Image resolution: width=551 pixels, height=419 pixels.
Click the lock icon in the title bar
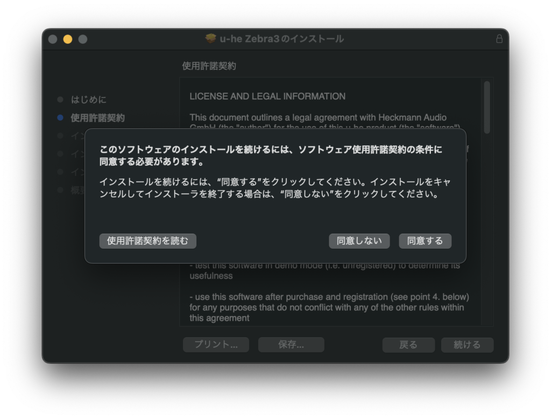click(x=499, y=39)
